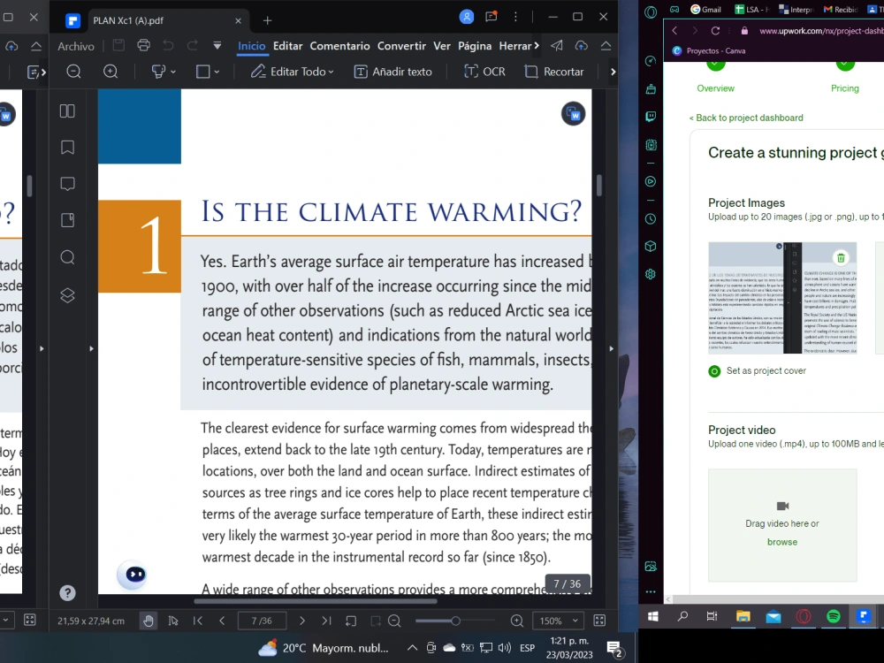Click the browse link for project video
Image resolution: width=884 pixels, height=663 pixels.
click(x=782, y=542)
